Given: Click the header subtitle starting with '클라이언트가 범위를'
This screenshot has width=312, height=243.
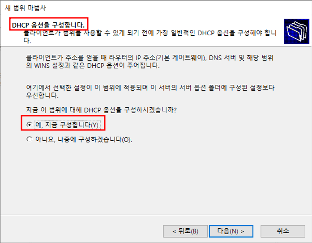Looking at the screenshot, I should pos(150,36).
